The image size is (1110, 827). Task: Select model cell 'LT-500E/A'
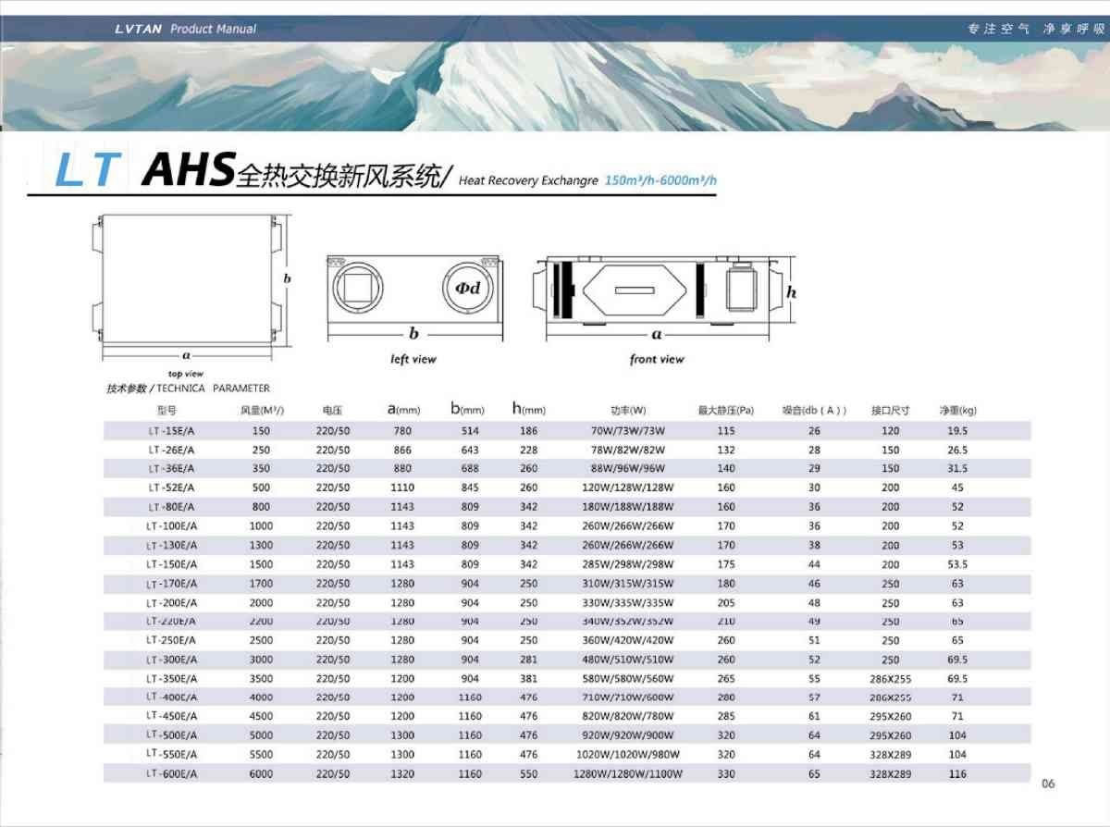(171, 735)
